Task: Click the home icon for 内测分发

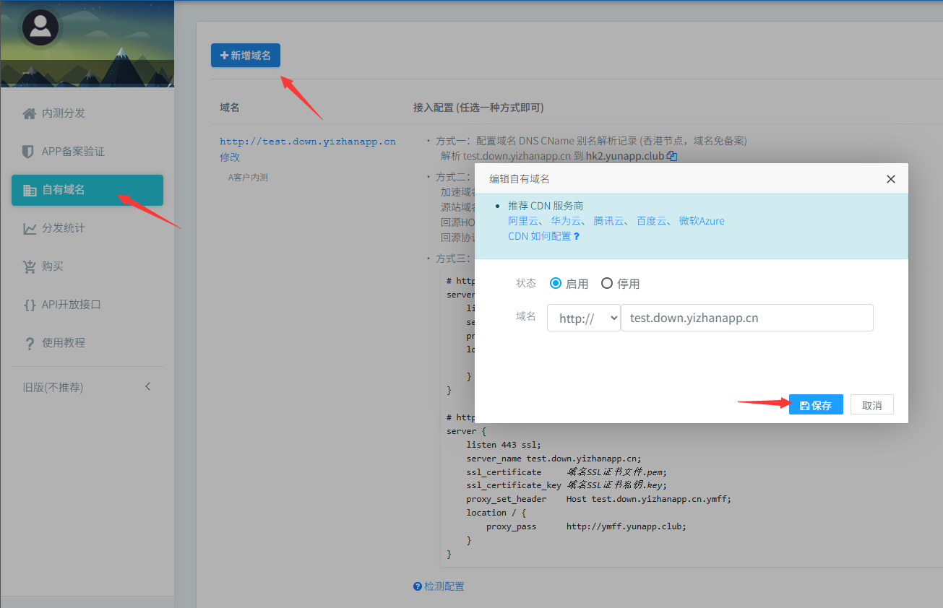Action: pos(29,113)
